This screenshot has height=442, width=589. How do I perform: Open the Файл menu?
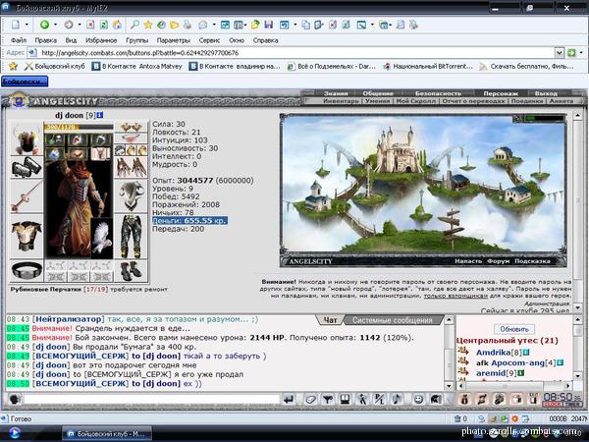click(19, 40)
